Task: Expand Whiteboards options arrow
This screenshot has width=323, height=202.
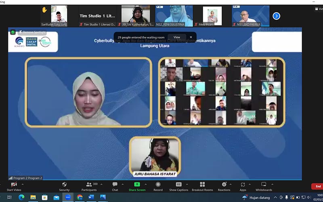Action: [x=272, y=184]
